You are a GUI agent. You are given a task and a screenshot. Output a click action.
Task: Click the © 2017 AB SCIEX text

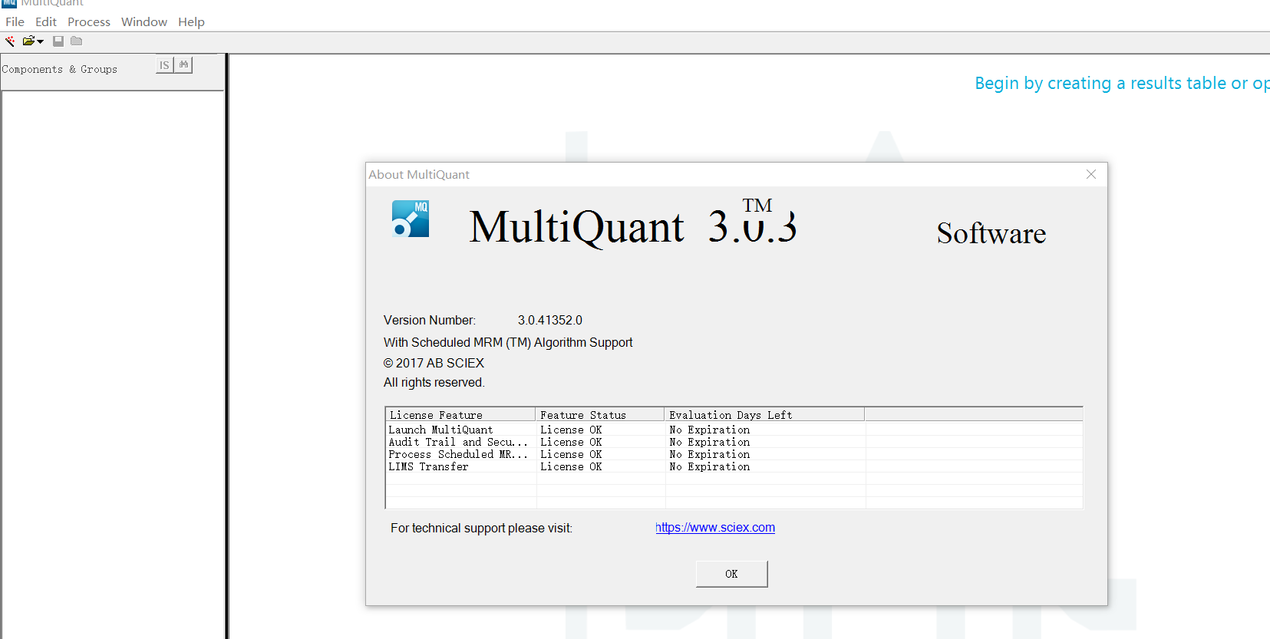point(434,363)
